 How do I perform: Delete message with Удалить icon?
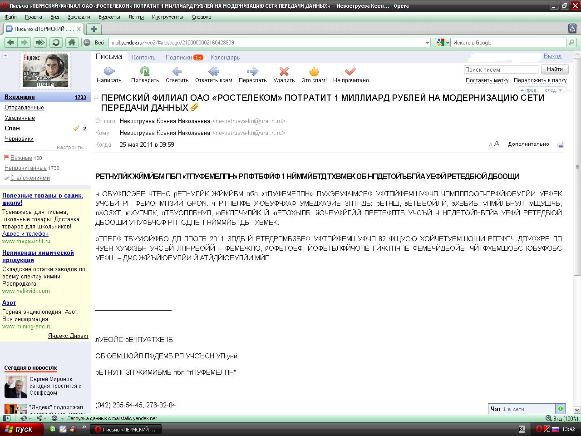click(x=284, y=72)
